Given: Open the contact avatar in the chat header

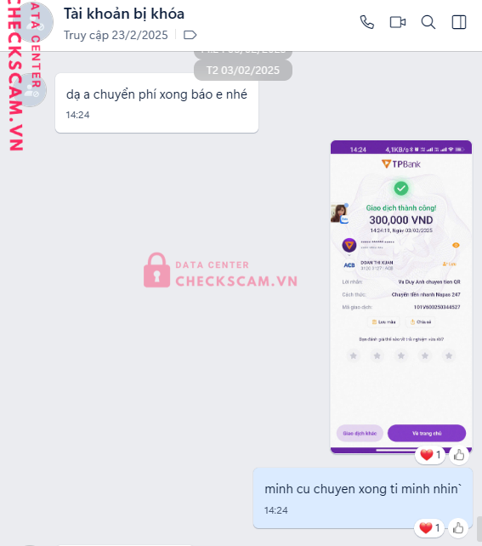Looking at the screenshot, I should [x=35, y=22].
